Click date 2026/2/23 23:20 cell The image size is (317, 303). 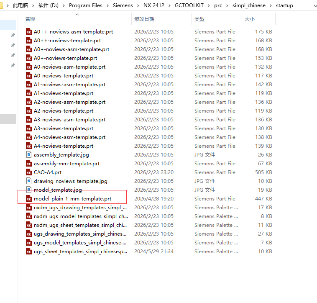(x=154, y=172)
